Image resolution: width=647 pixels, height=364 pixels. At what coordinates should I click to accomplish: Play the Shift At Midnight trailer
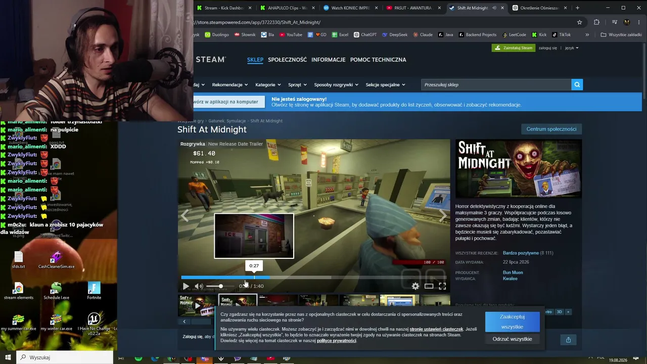pos(186,286)
